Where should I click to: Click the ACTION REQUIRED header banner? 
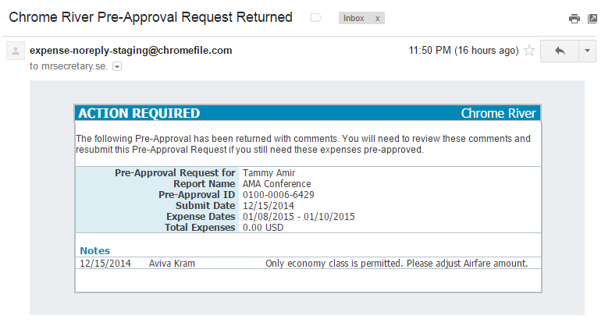(x=139, y=113)
